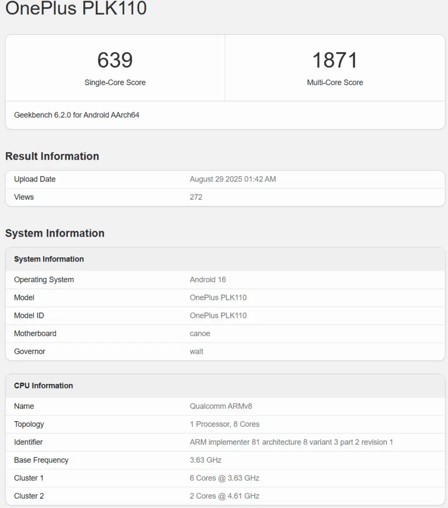
Task: Select the ARM implementer 81 identifier value
Action: click(x=291, y=442)
